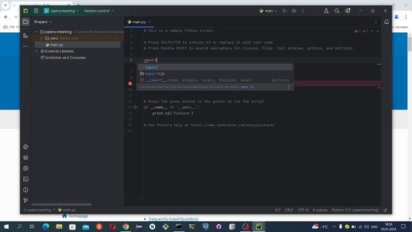Open Windows taskbar search
Screen dimensions: 412x232
coord(19,226)
